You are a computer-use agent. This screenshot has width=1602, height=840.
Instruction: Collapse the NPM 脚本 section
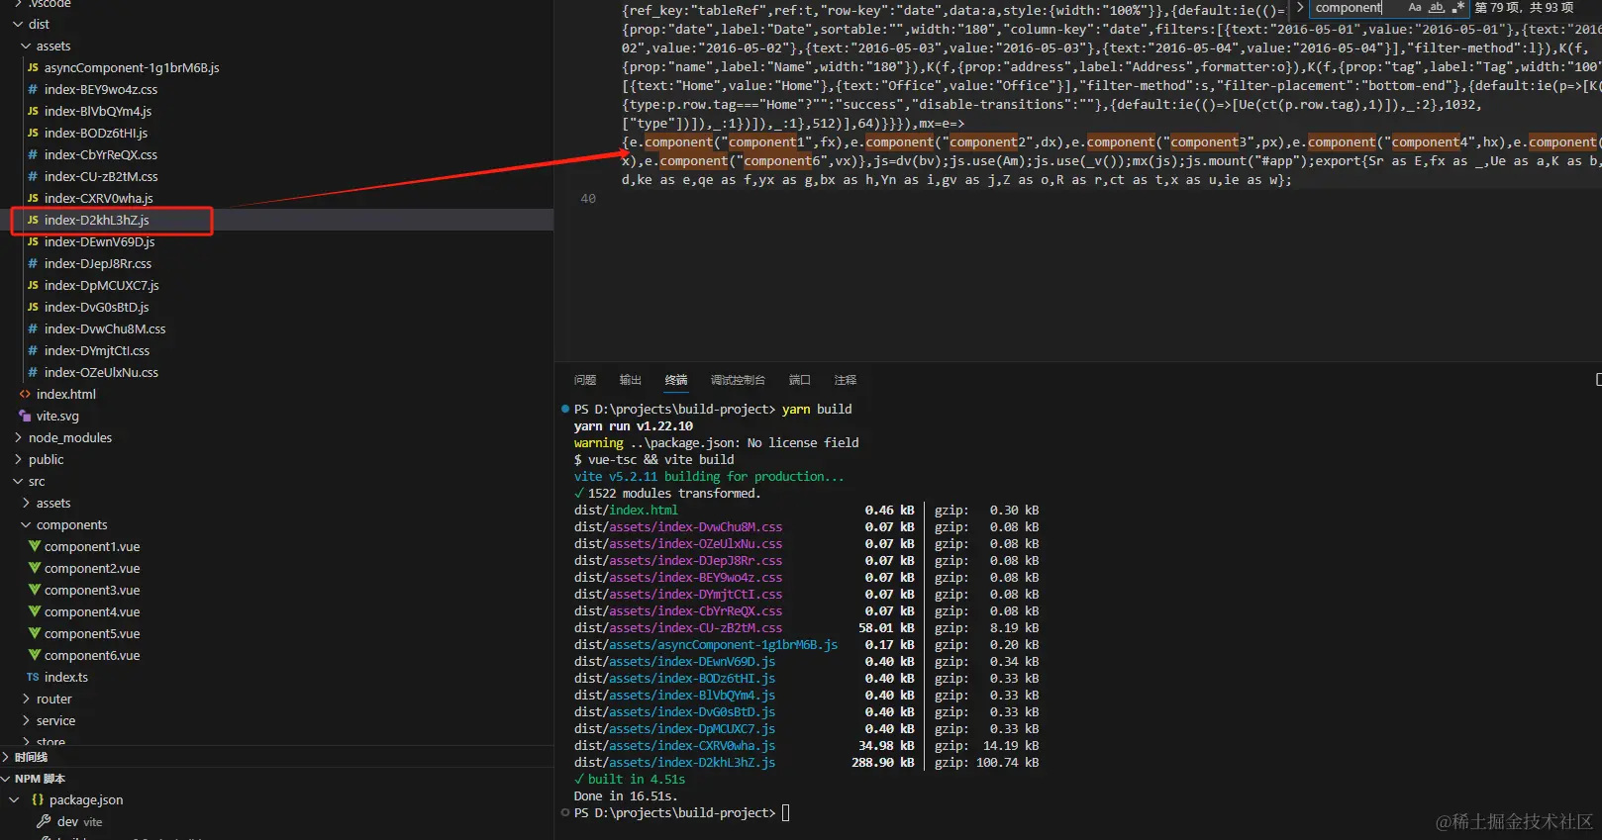[7, 779]
